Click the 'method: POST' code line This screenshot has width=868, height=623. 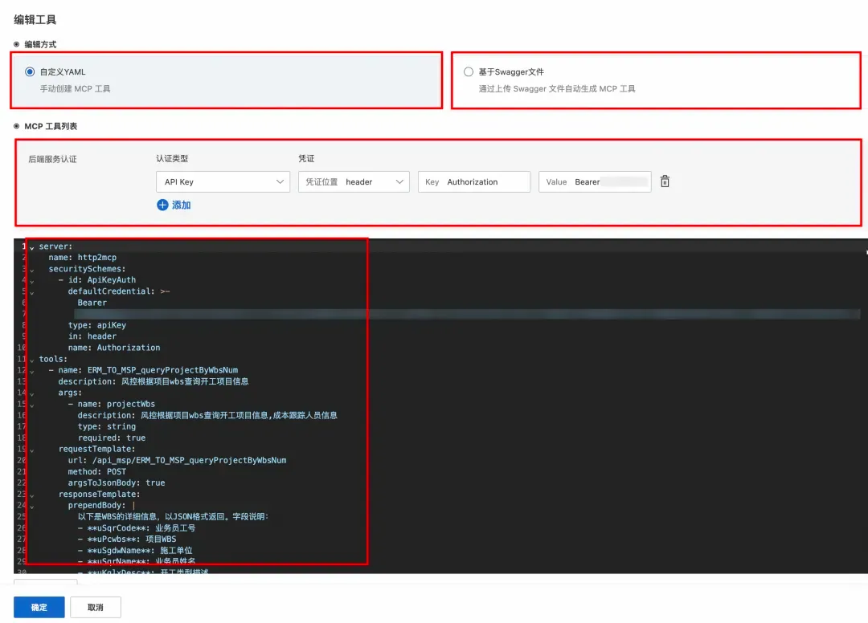coord(97,471)
